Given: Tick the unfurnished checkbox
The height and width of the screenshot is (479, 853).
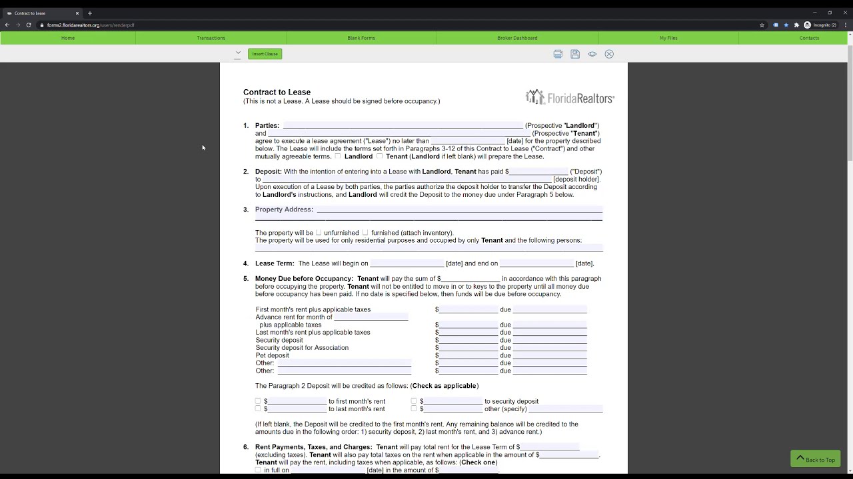Looking at the screenshot, I should pyautogui.click(x=318, y=232).
